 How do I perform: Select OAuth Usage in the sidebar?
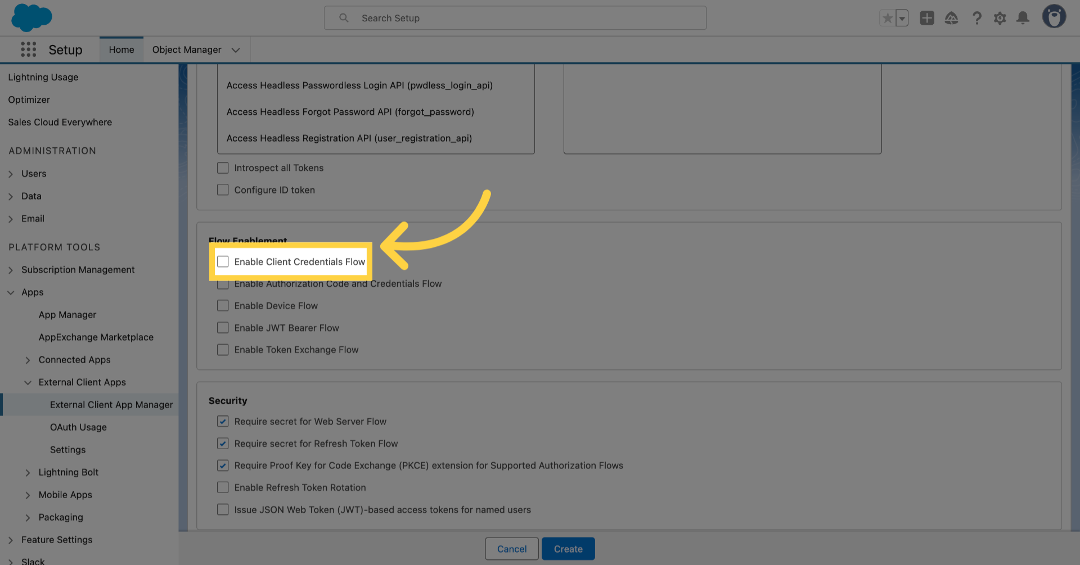point(78,427)
